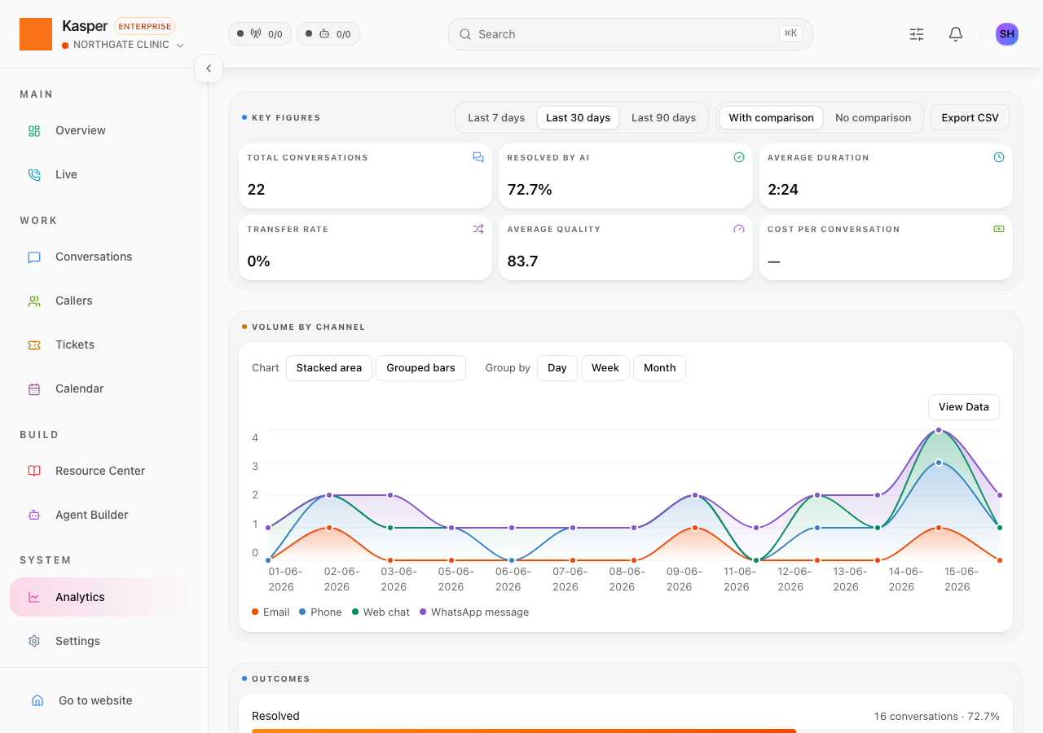Click the Conversations chat bubble icon

tap(34, 257)
